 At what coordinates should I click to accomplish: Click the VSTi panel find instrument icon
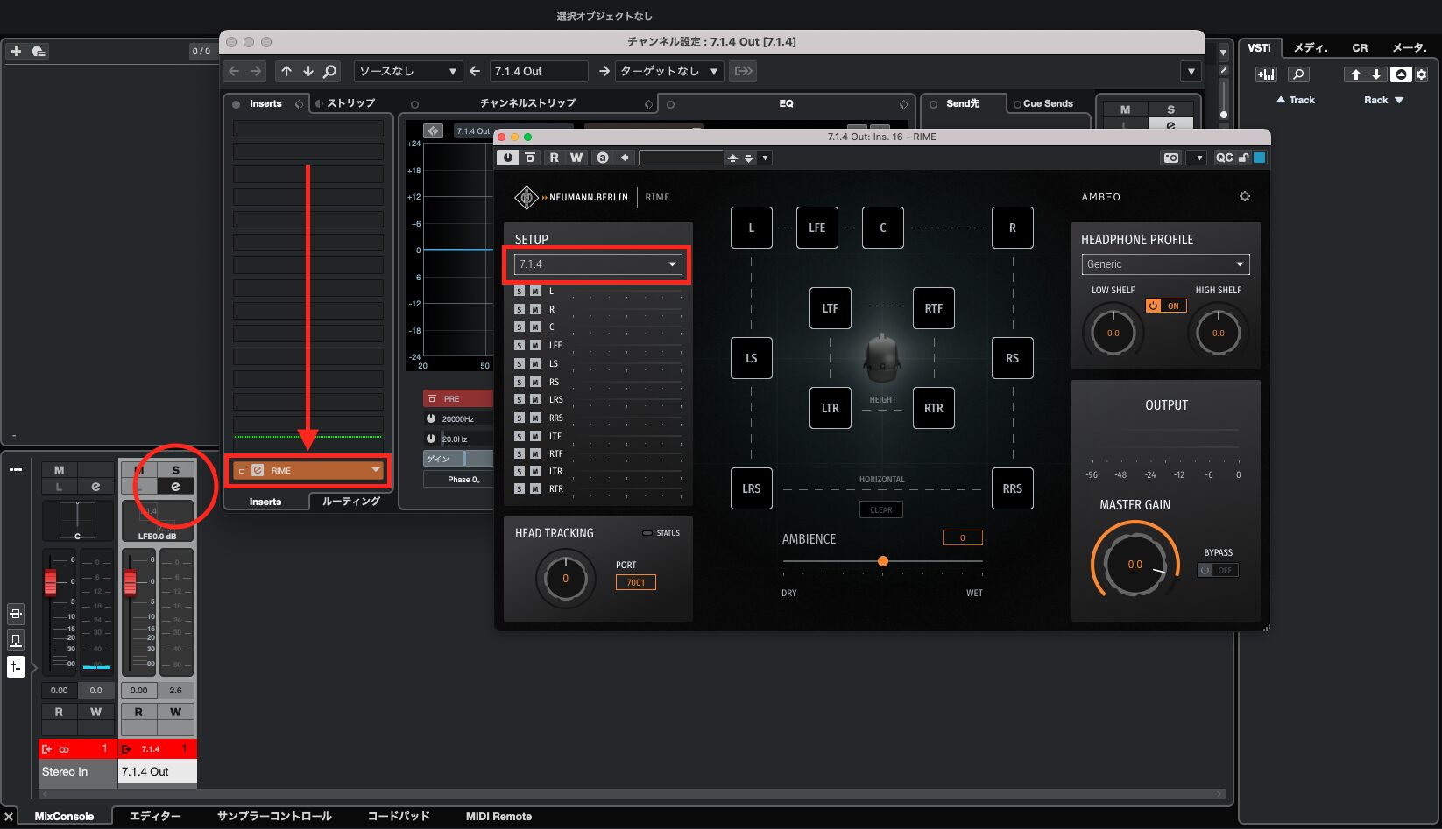[1298, 74]
